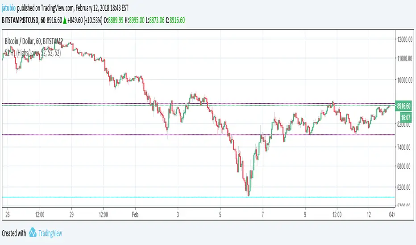Click the 12000.00 price axis label
The width and height of the screenshot is (416, 245).
click(406, 40)
